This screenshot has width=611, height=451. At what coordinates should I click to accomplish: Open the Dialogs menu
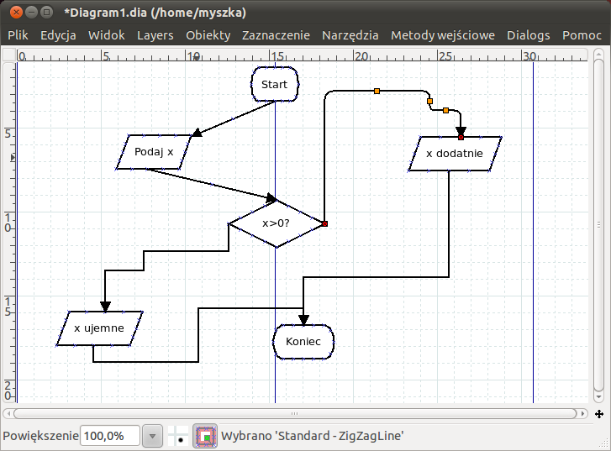pyautogui.click(x=529, y=35)
